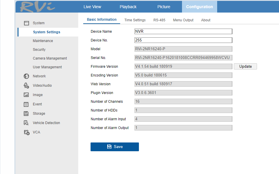The height and width of the screenshot is (174, 279).
Task: Click the System monitor icon in sidebar
Action: pyautogui.click(x=26, y=23)
